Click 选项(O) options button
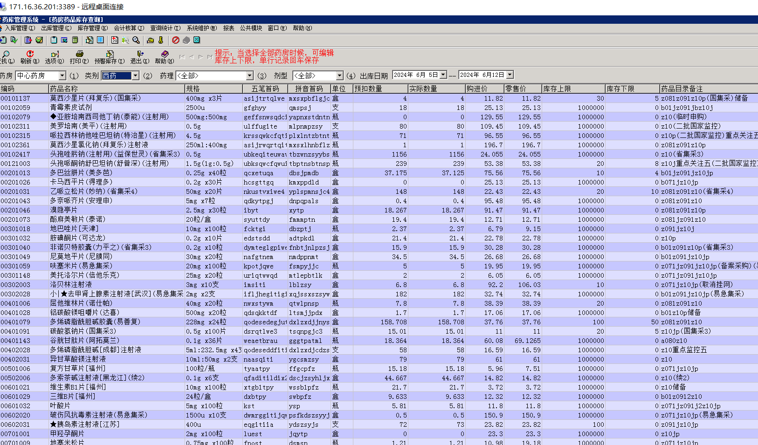The height and width of the screenshot is (445, 758). [x=55, y=57]
